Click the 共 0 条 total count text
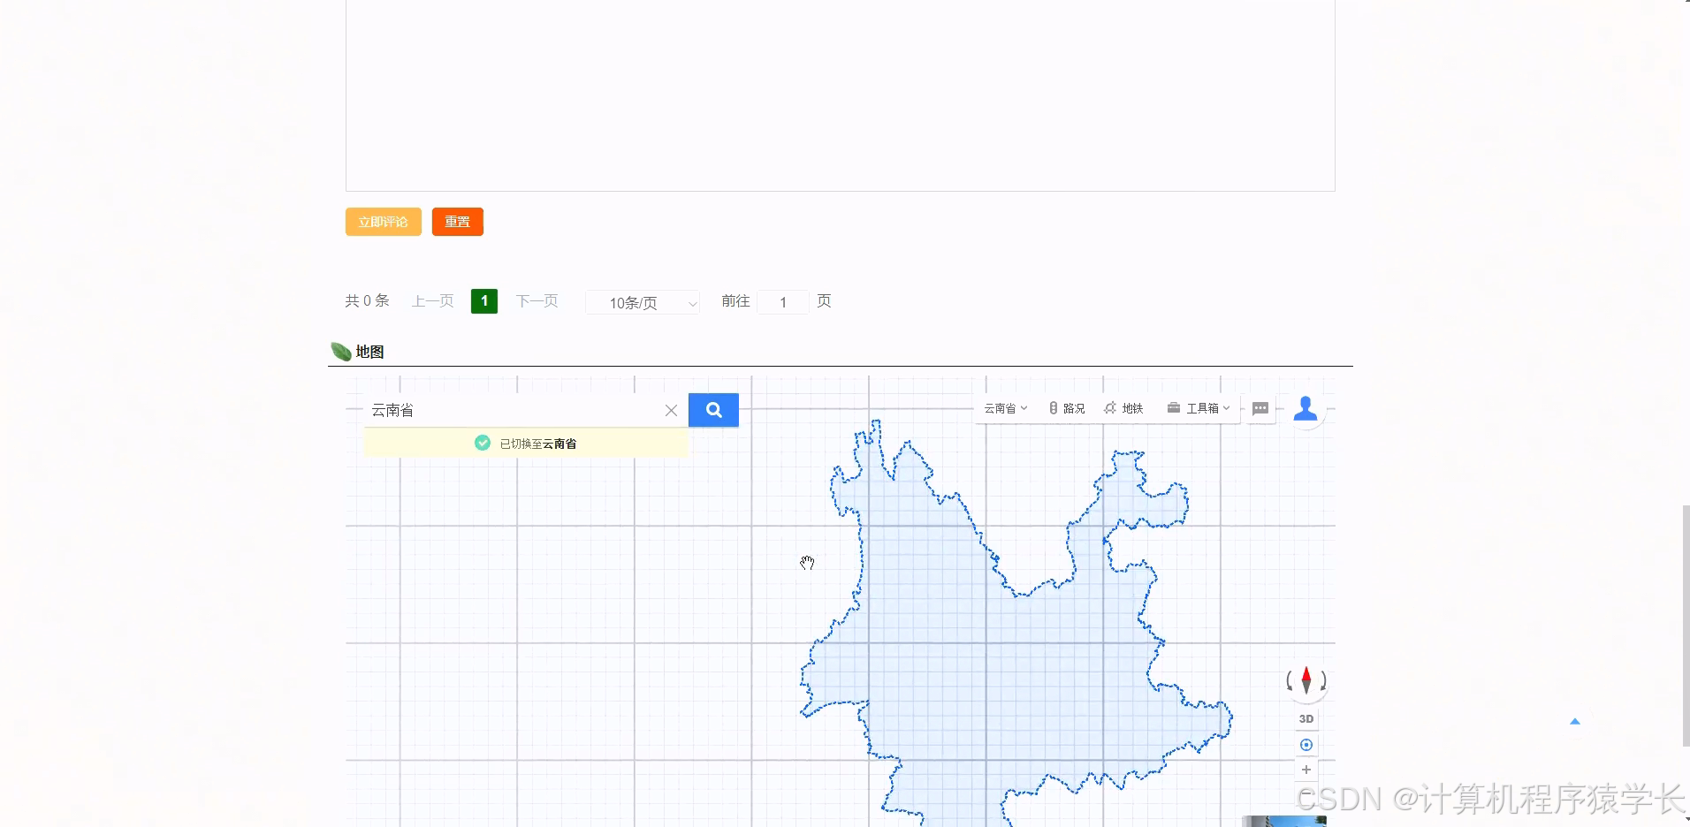Viewport: 1690px width, 827px height. click(x=367, y=301)
